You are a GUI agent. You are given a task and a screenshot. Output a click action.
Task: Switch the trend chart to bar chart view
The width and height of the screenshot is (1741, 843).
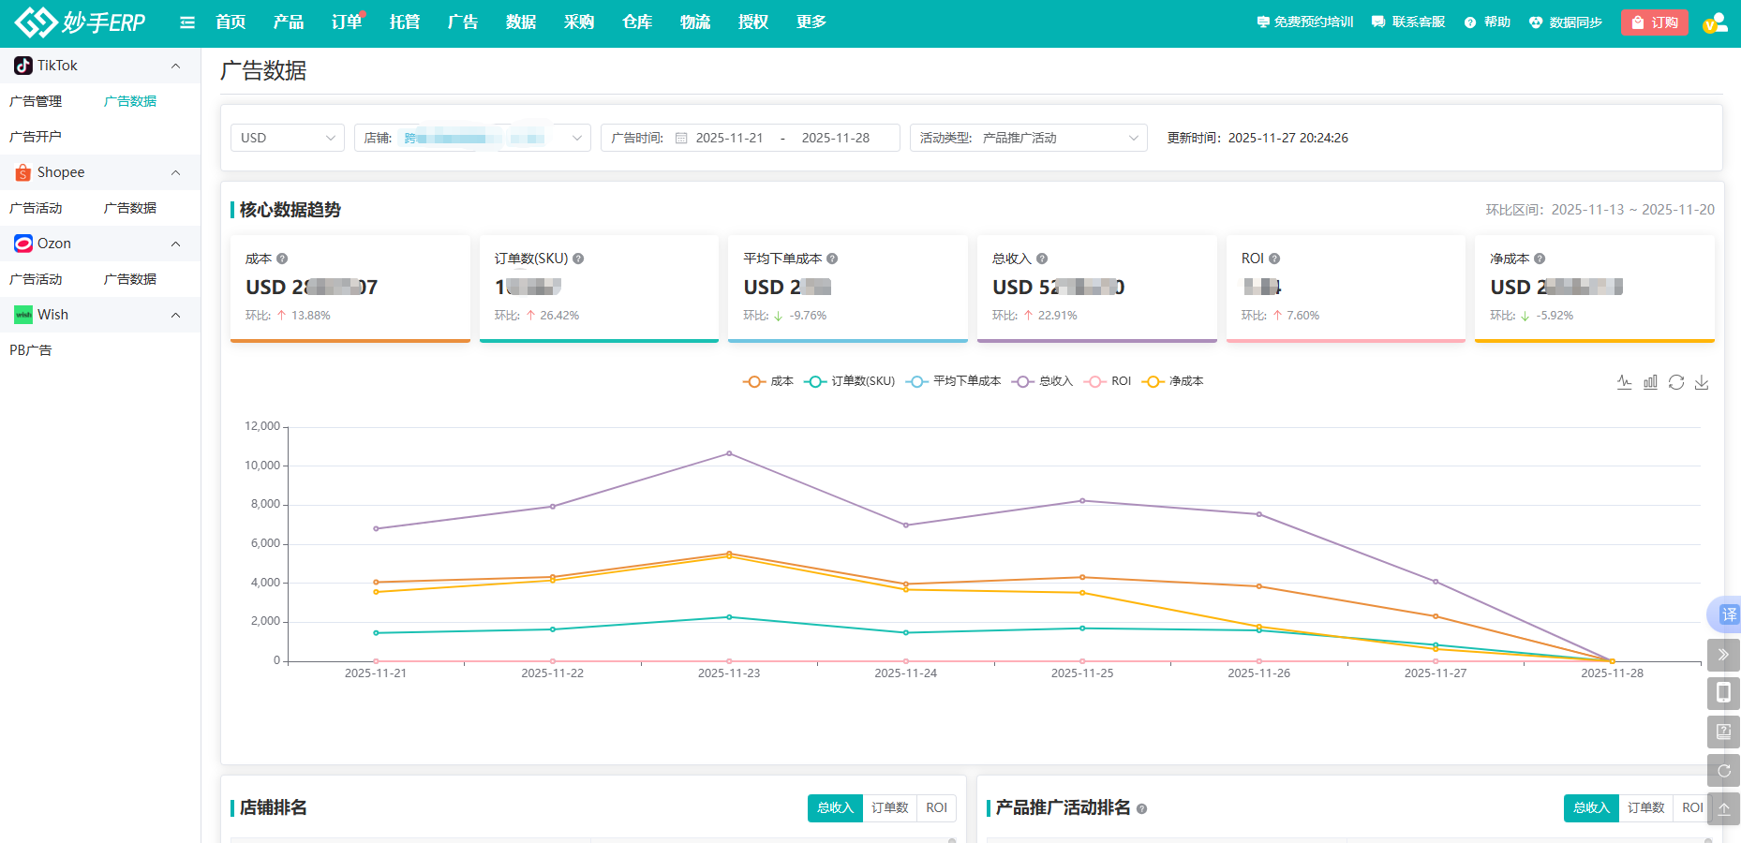pos(1650,381)
